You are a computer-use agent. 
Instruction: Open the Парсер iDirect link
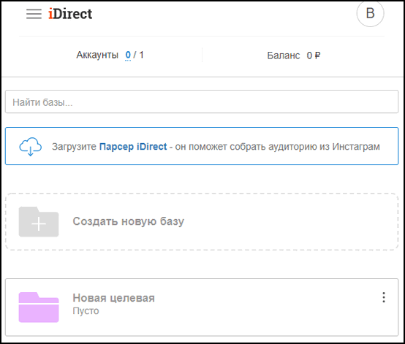(133, 147)
